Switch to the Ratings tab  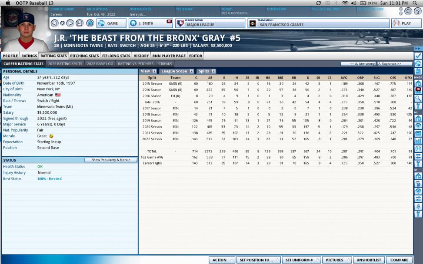click(x=29, y=56)
